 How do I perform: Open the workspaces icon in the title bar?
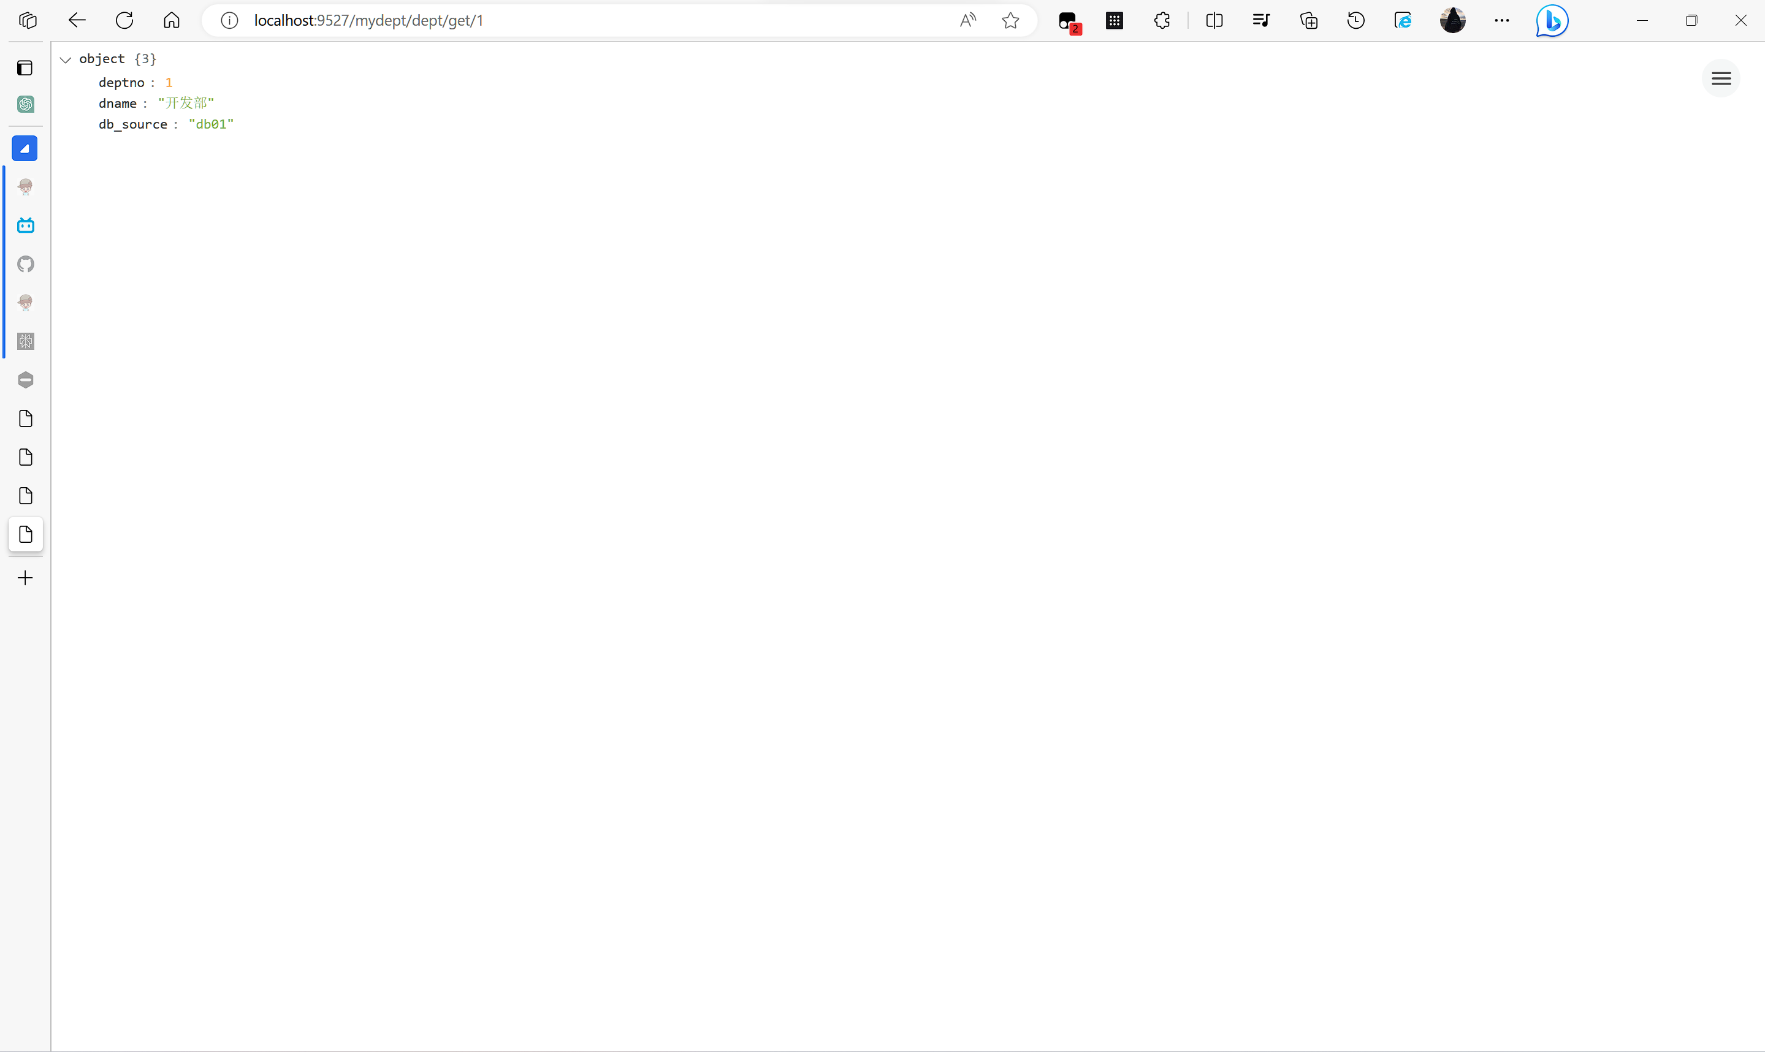pyautogui.click(x=28, y=21)
